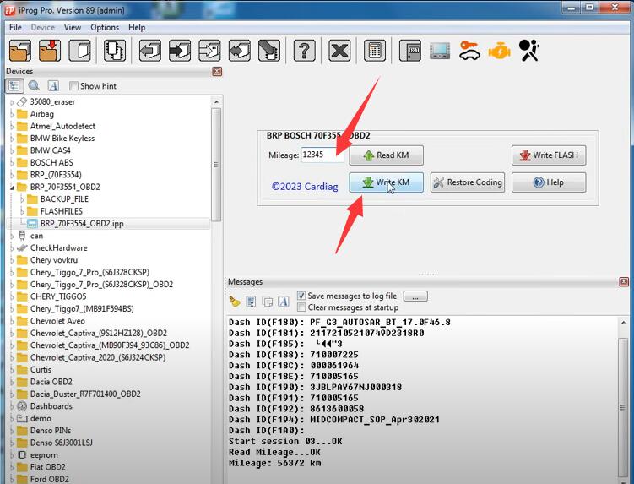Click the broom clear messages icon
The height and width of the screenshot is (484, 634).
click(x=235, y=302)
